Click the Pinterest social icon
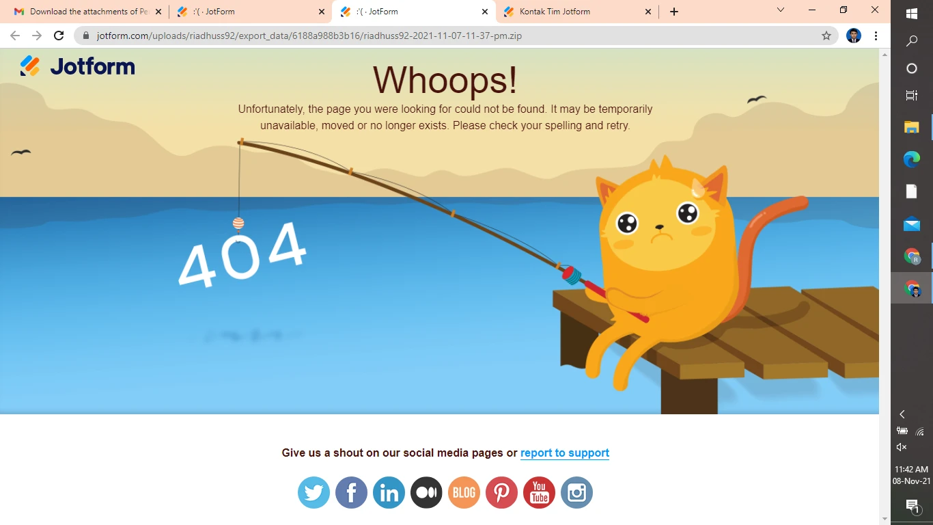933x525 pixels. tap(501, 492)
